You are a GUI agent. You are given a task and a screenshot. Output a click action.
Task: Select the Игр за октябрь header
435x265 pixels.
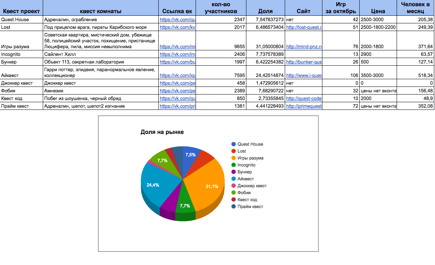[341, 8]
